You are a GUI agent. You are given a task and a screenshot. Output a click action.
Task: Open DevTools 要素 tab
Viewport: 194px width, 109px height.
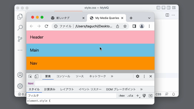point(48,76)
